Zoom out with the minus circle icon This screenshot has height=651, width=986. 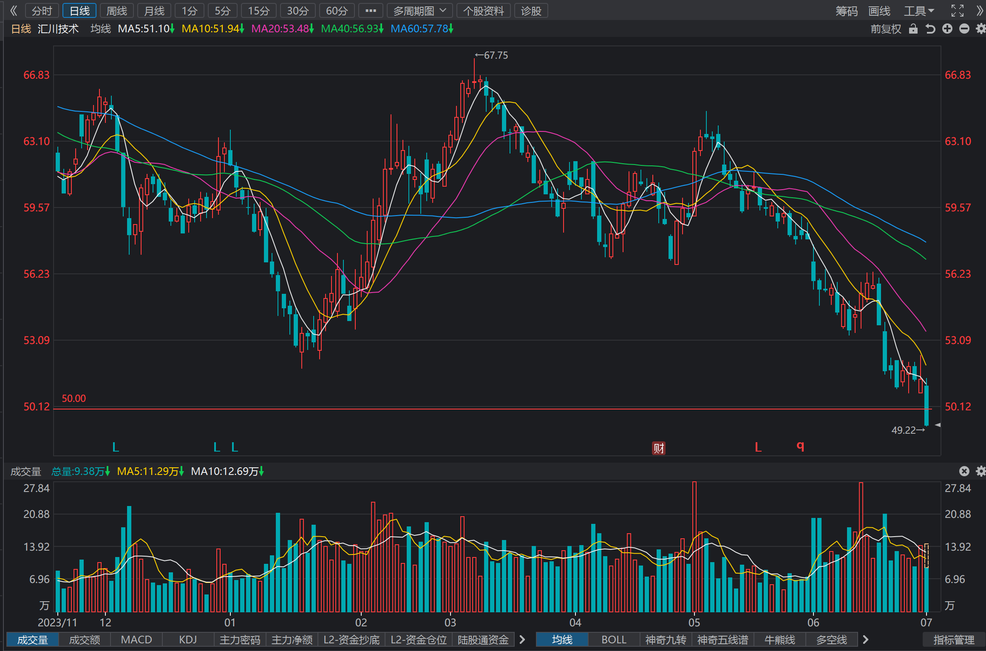964,29
